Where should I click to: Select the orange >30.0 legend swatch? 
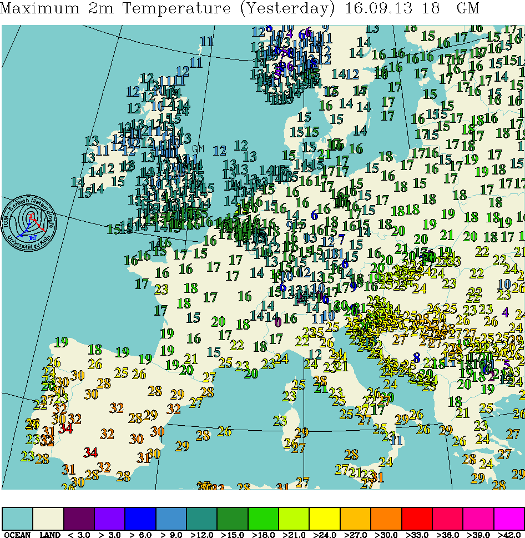pos(386,518)
